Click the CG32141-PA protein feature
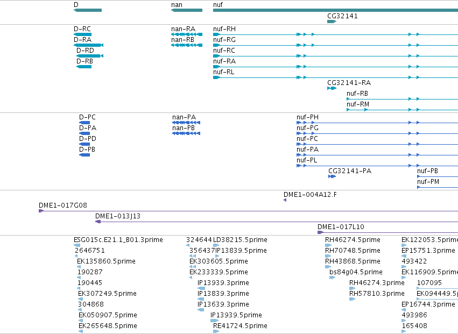 coord(332,176)
